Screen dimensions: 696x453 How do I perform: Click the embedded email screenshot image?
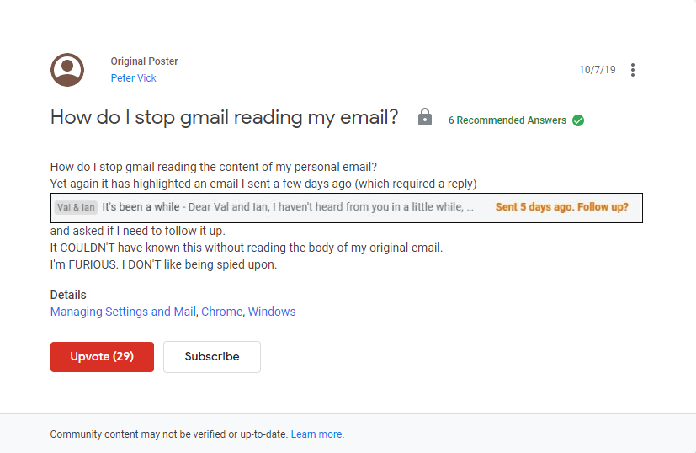coord(346,208)
